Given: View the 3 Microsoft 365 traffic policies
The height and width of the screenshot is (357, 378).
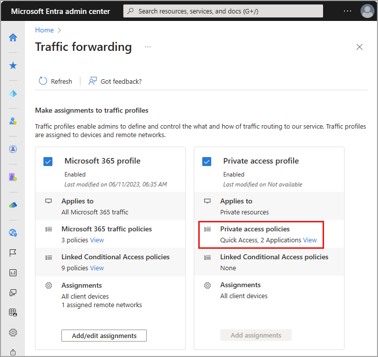Looking at the screenshot, I should [x=97, y=240].
